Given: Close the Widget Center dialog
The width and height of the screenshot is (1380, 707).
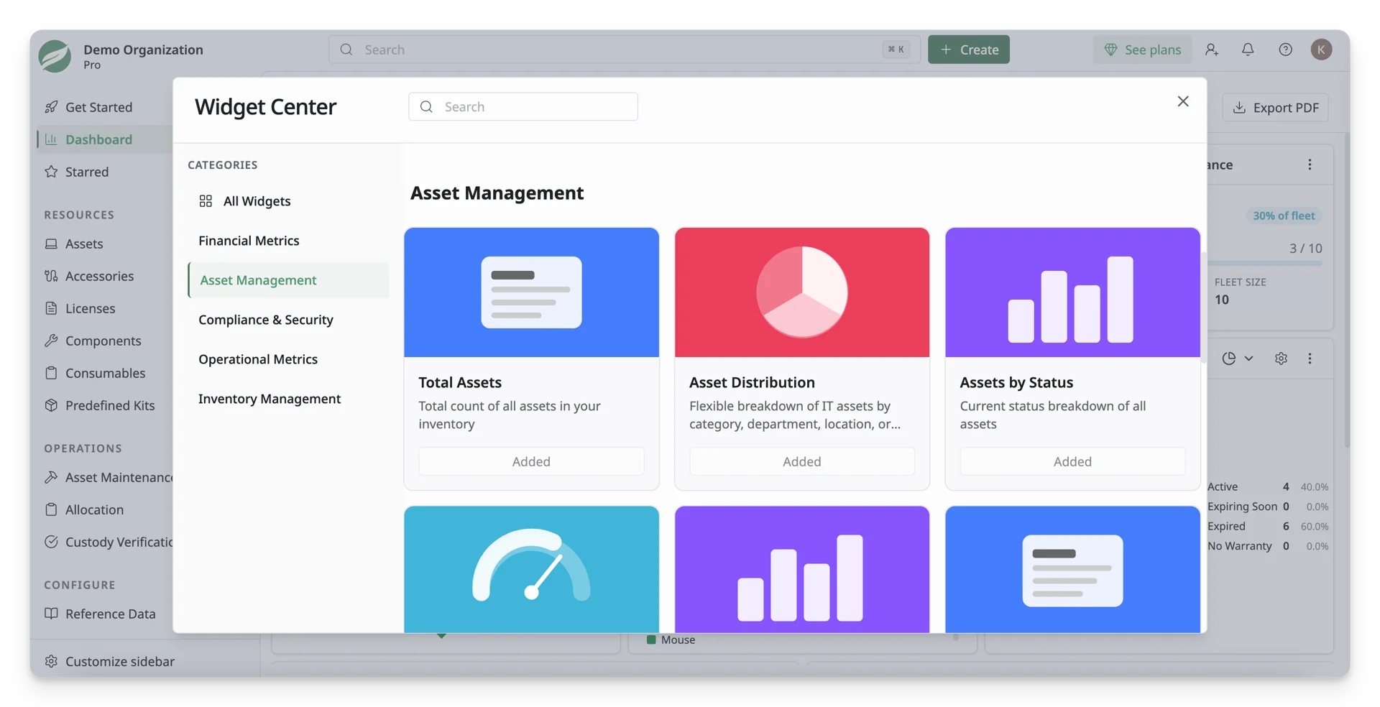Looking at the screenshot, I should 1183,101.
